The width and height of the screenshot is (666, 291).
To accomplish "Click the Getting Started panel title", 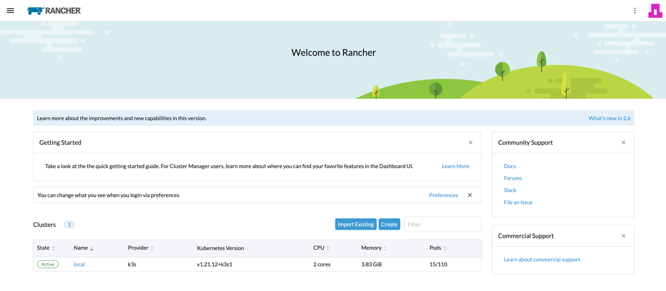I will (60, 143).
